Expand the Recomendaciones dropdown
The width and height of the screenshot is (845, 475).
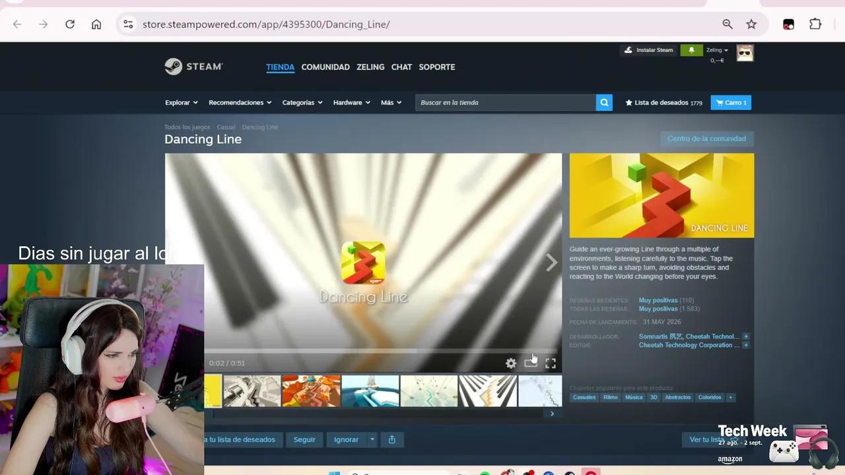[x=240, y=102]
